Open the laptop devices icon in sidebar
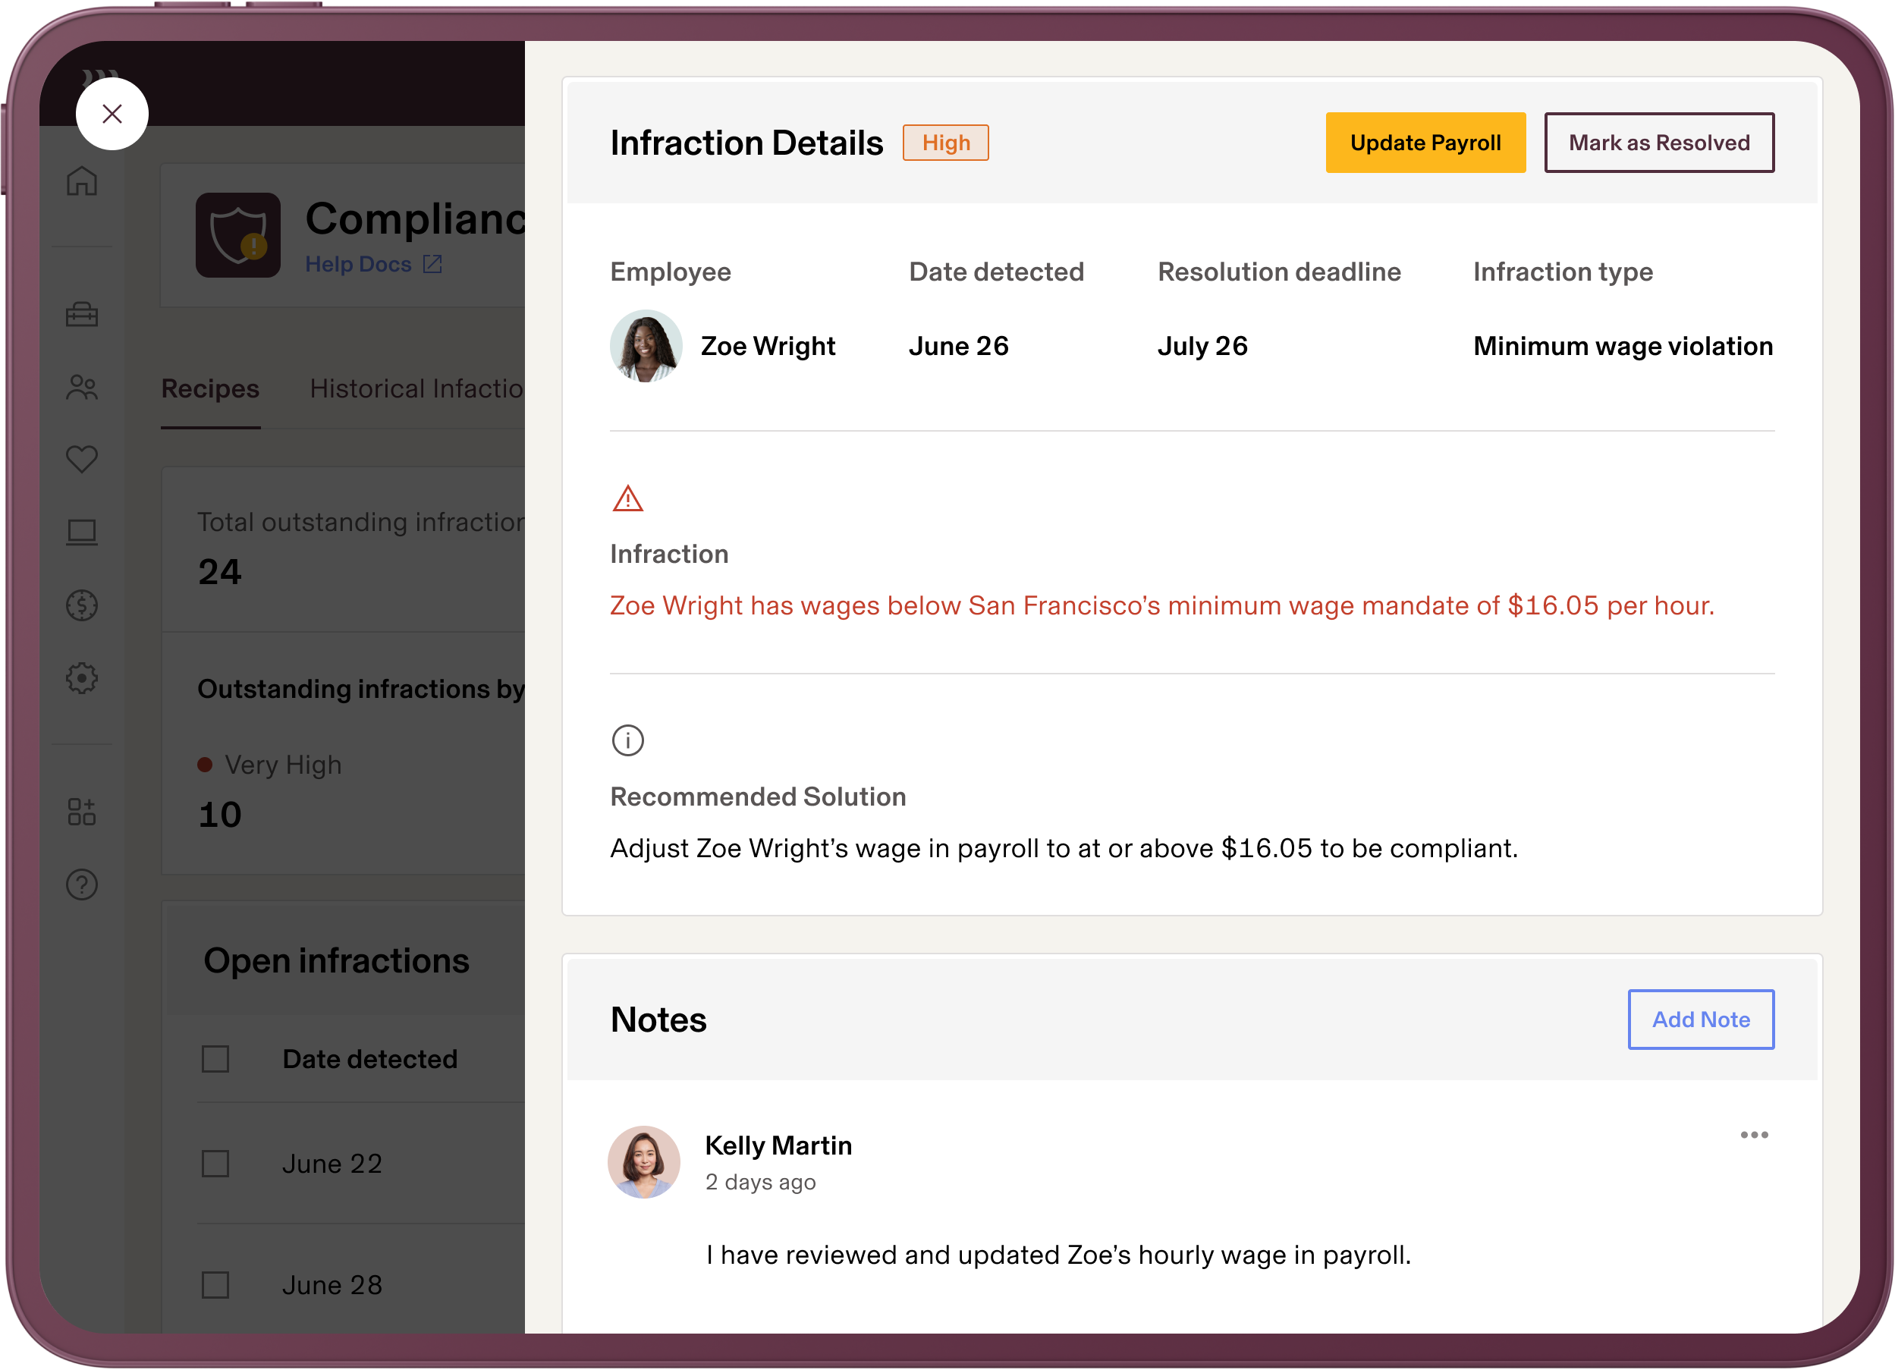The height and width of the screenshot is (1370, 1895). pos(82,532)
